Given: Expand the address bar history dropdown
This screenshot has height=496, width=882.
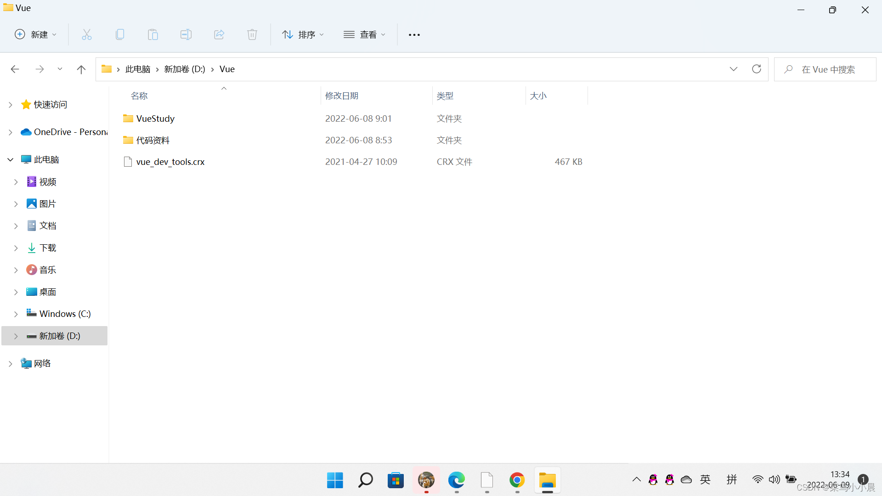Looking at the screenshot, I should tap(734, 69).
